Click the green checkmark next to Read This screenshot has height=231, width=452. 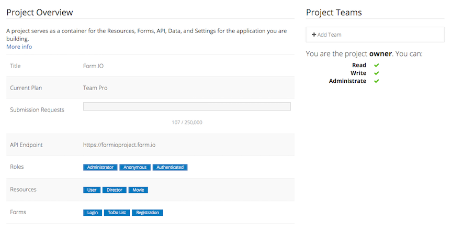(x=376, y=65)
